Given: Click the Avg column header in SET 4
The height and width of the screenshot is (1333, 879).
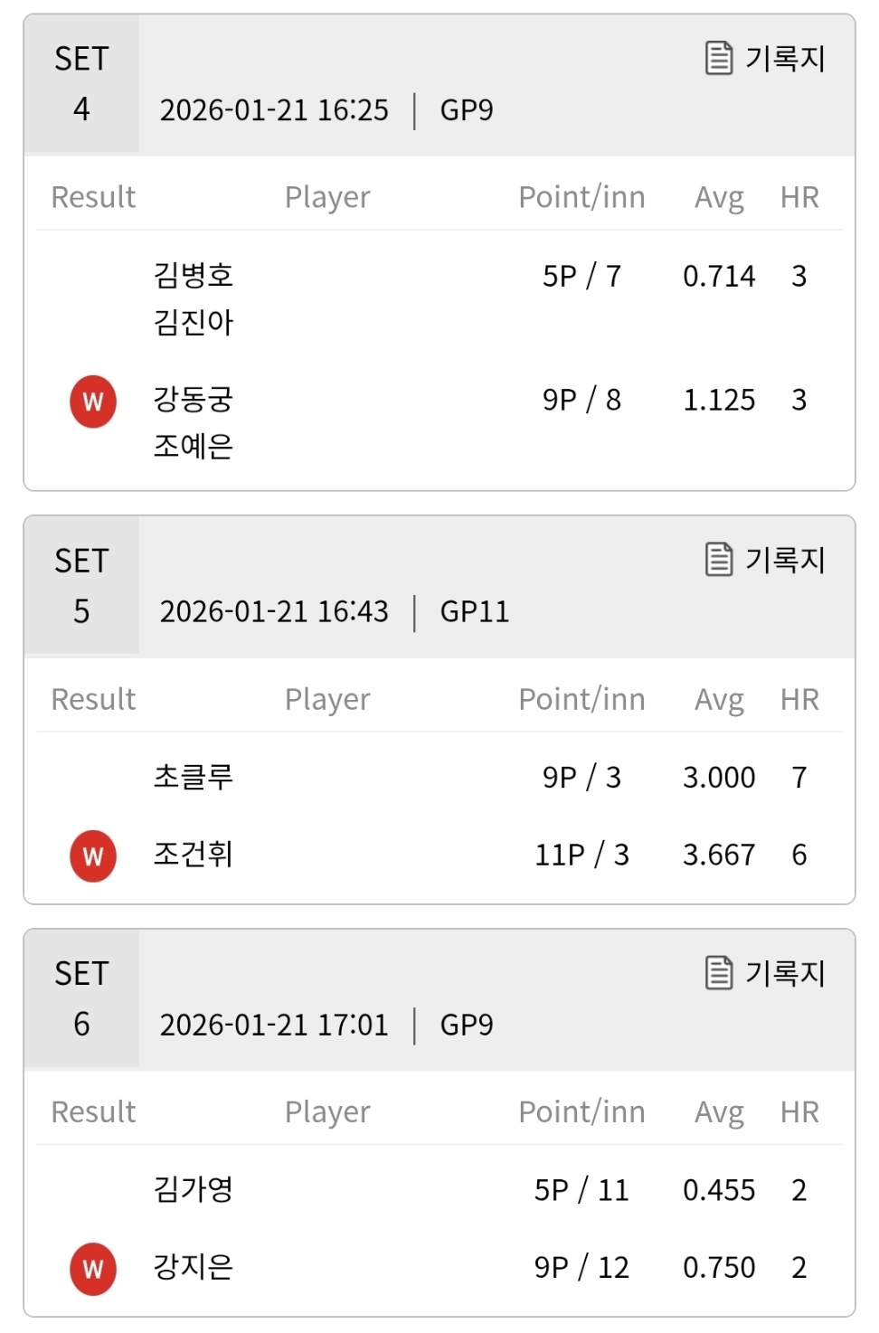Looking at the screenshot, I should (719, 197).
